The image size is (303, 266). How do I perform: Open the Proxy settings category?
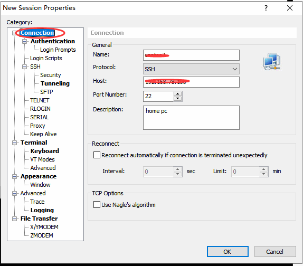pos(37,126)
